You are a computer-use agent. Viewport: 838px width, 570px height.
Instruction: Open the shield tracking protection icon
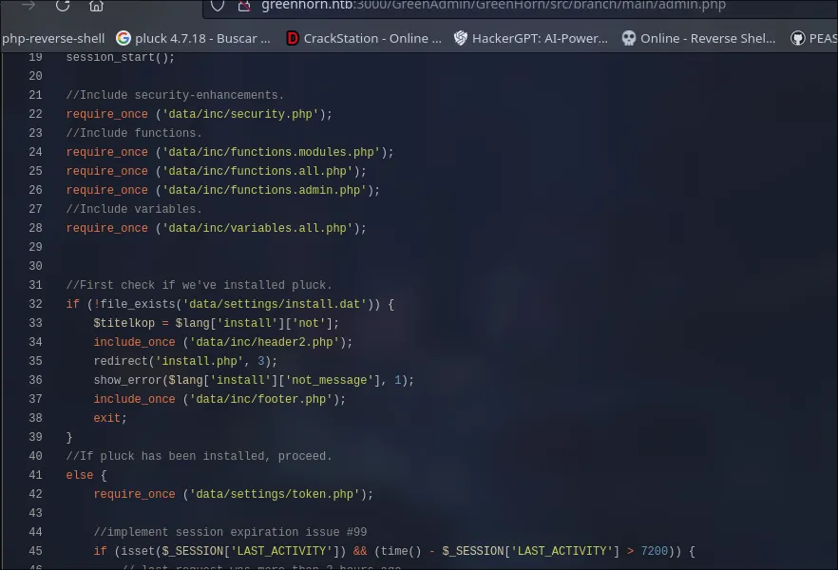click(x=218, y=6)
